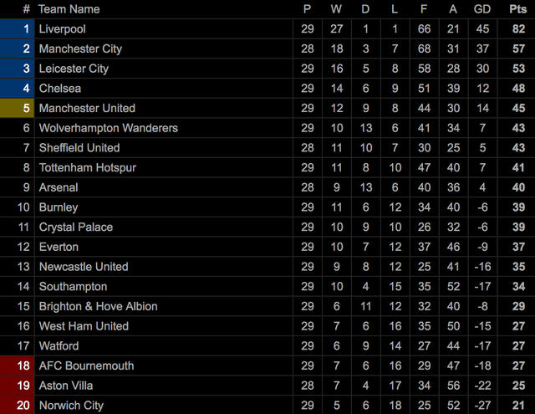Open the AFC Bournemouth team link
This screenshot has width=535, height=414.
coord(86,365)
